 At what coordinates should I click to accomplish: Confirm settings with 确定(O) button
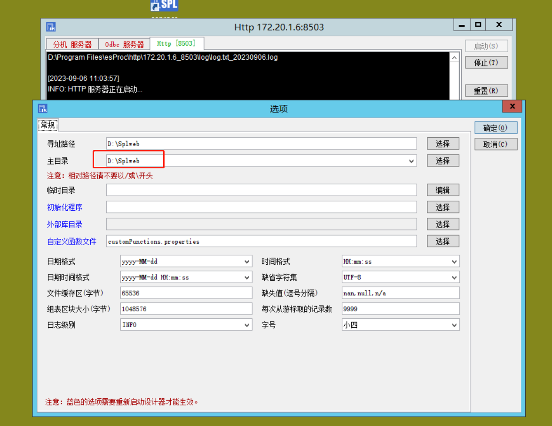click(x=496, y=128)
